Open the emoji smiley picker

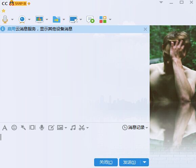[x=14, y=128]
